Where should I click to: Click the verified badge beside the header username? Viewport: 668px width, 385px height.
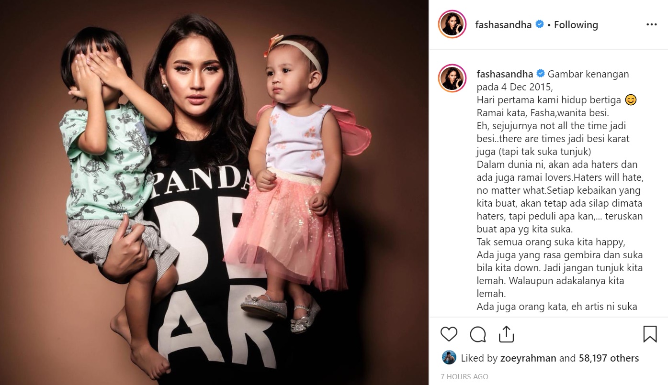click(540, 24)
